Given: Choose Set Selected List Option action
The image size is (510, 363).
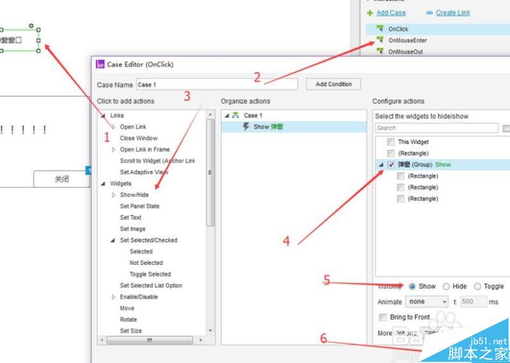Looking at the screenshot, I should click(151, 286).
